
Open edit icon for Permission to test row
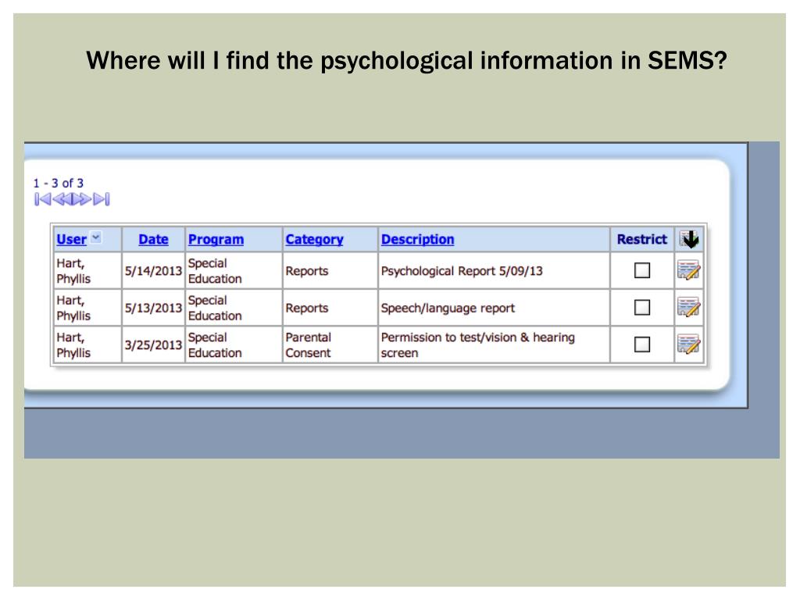click(x=688, y=345)
